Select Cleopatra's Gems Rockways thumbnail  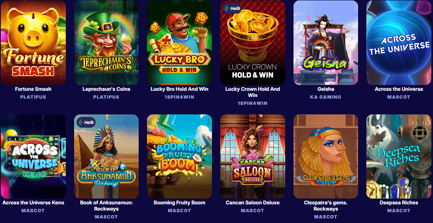326,156
